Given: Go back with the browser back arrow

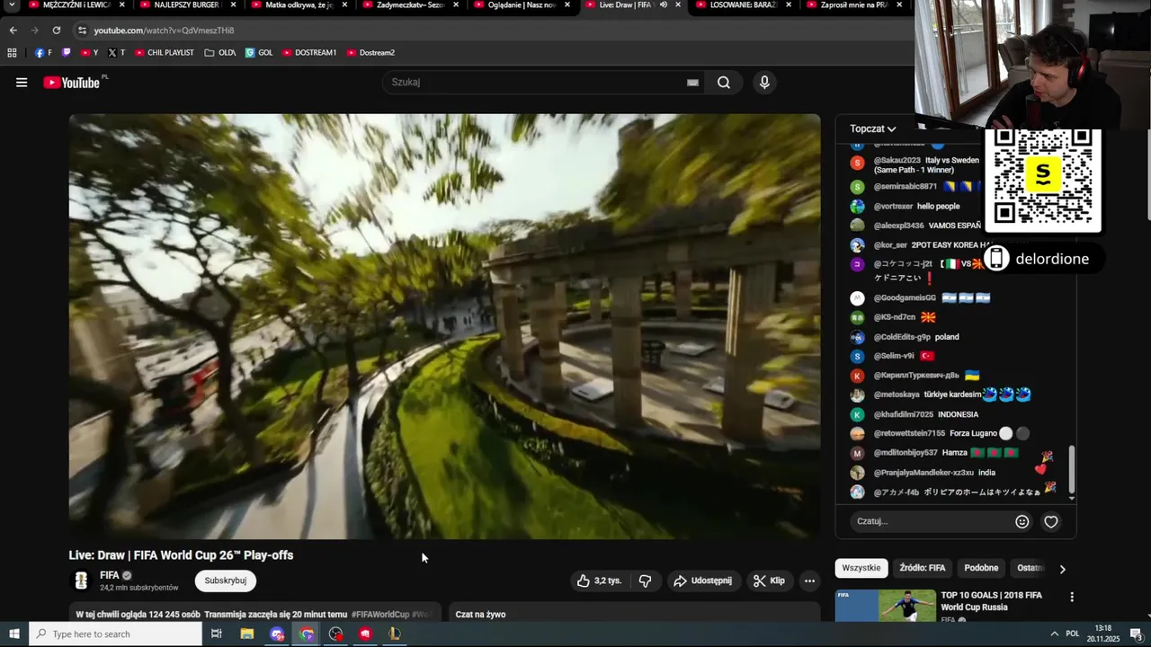Looking at the screenshot, I should click(13, 31).
